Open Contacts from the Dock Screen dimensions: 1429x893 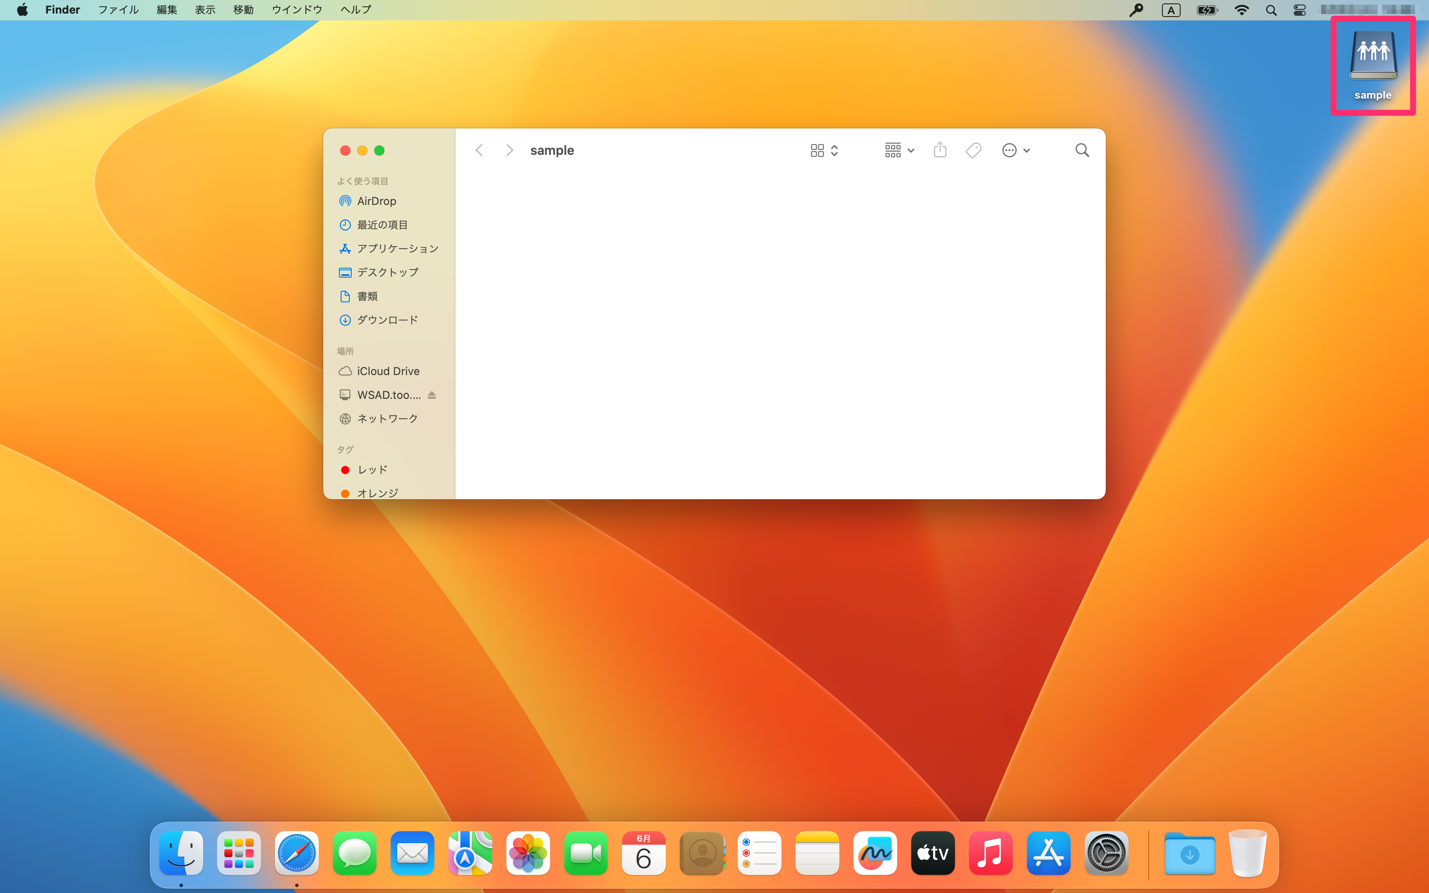tap(702, 853)
